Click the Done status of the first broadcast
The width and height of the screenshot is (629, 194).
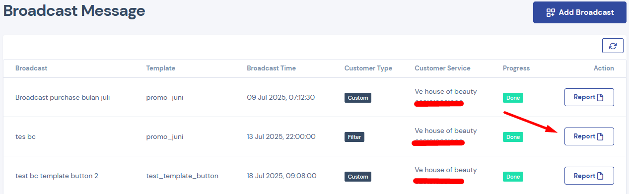(513, 98)
